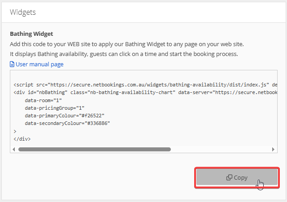Click the Bathing Widget heading

[31, 34]
